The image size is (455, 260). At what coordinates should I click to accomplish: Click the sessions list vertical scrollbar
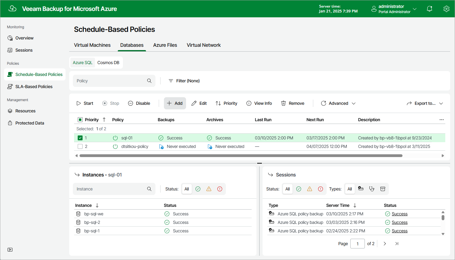pyautogui.click(x=443, y=217)
